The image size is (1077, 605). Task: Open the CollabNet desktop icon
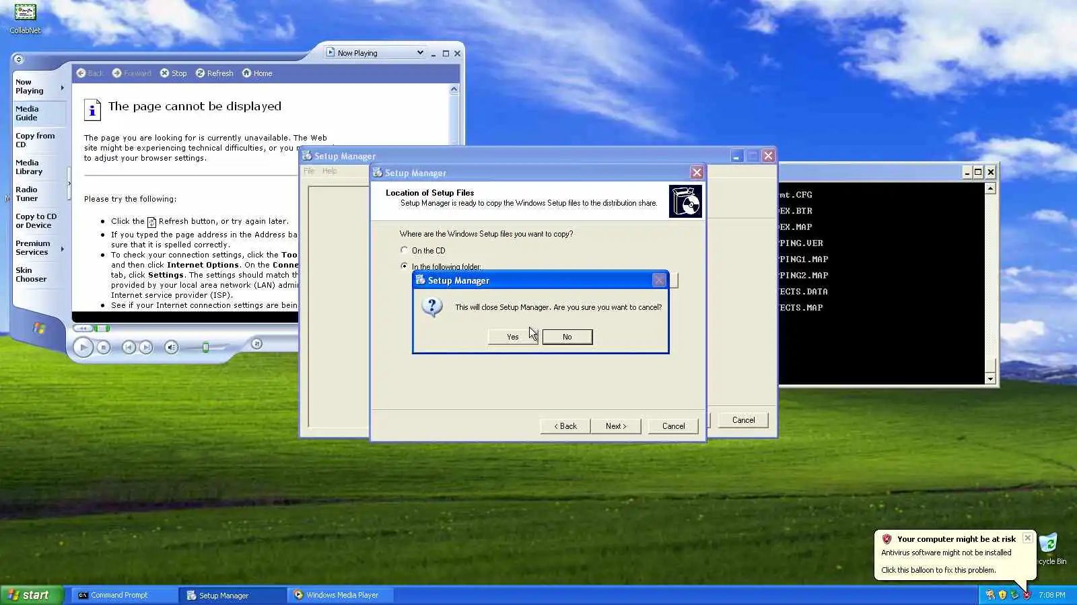point(25,19)
